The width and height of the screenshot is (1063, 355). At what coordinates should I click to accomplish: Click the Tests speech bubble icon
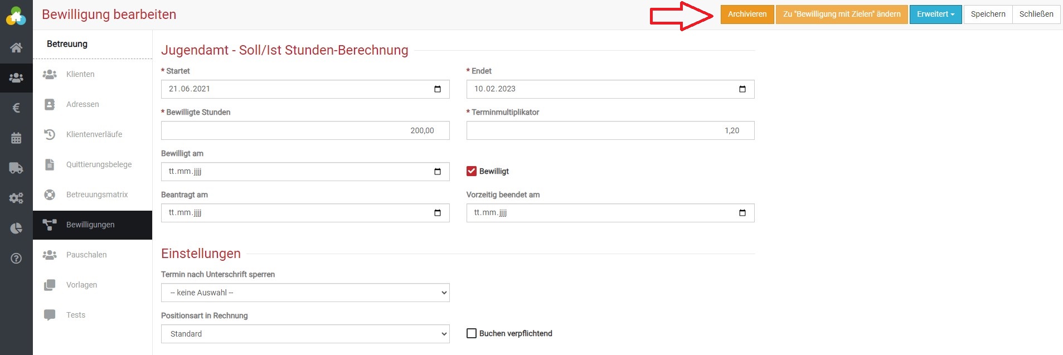[x=50, y=315]
